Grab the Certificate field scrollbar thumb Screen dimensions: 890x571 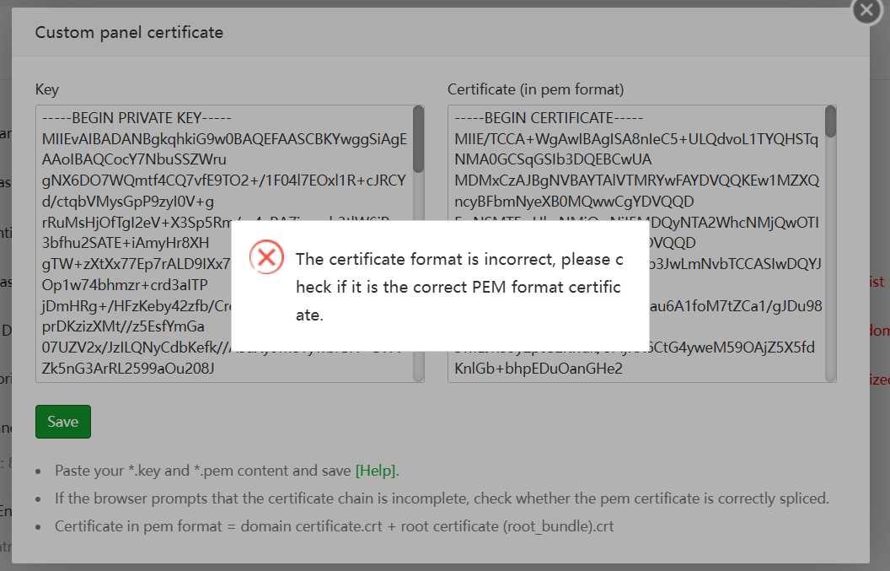[830, 121]
